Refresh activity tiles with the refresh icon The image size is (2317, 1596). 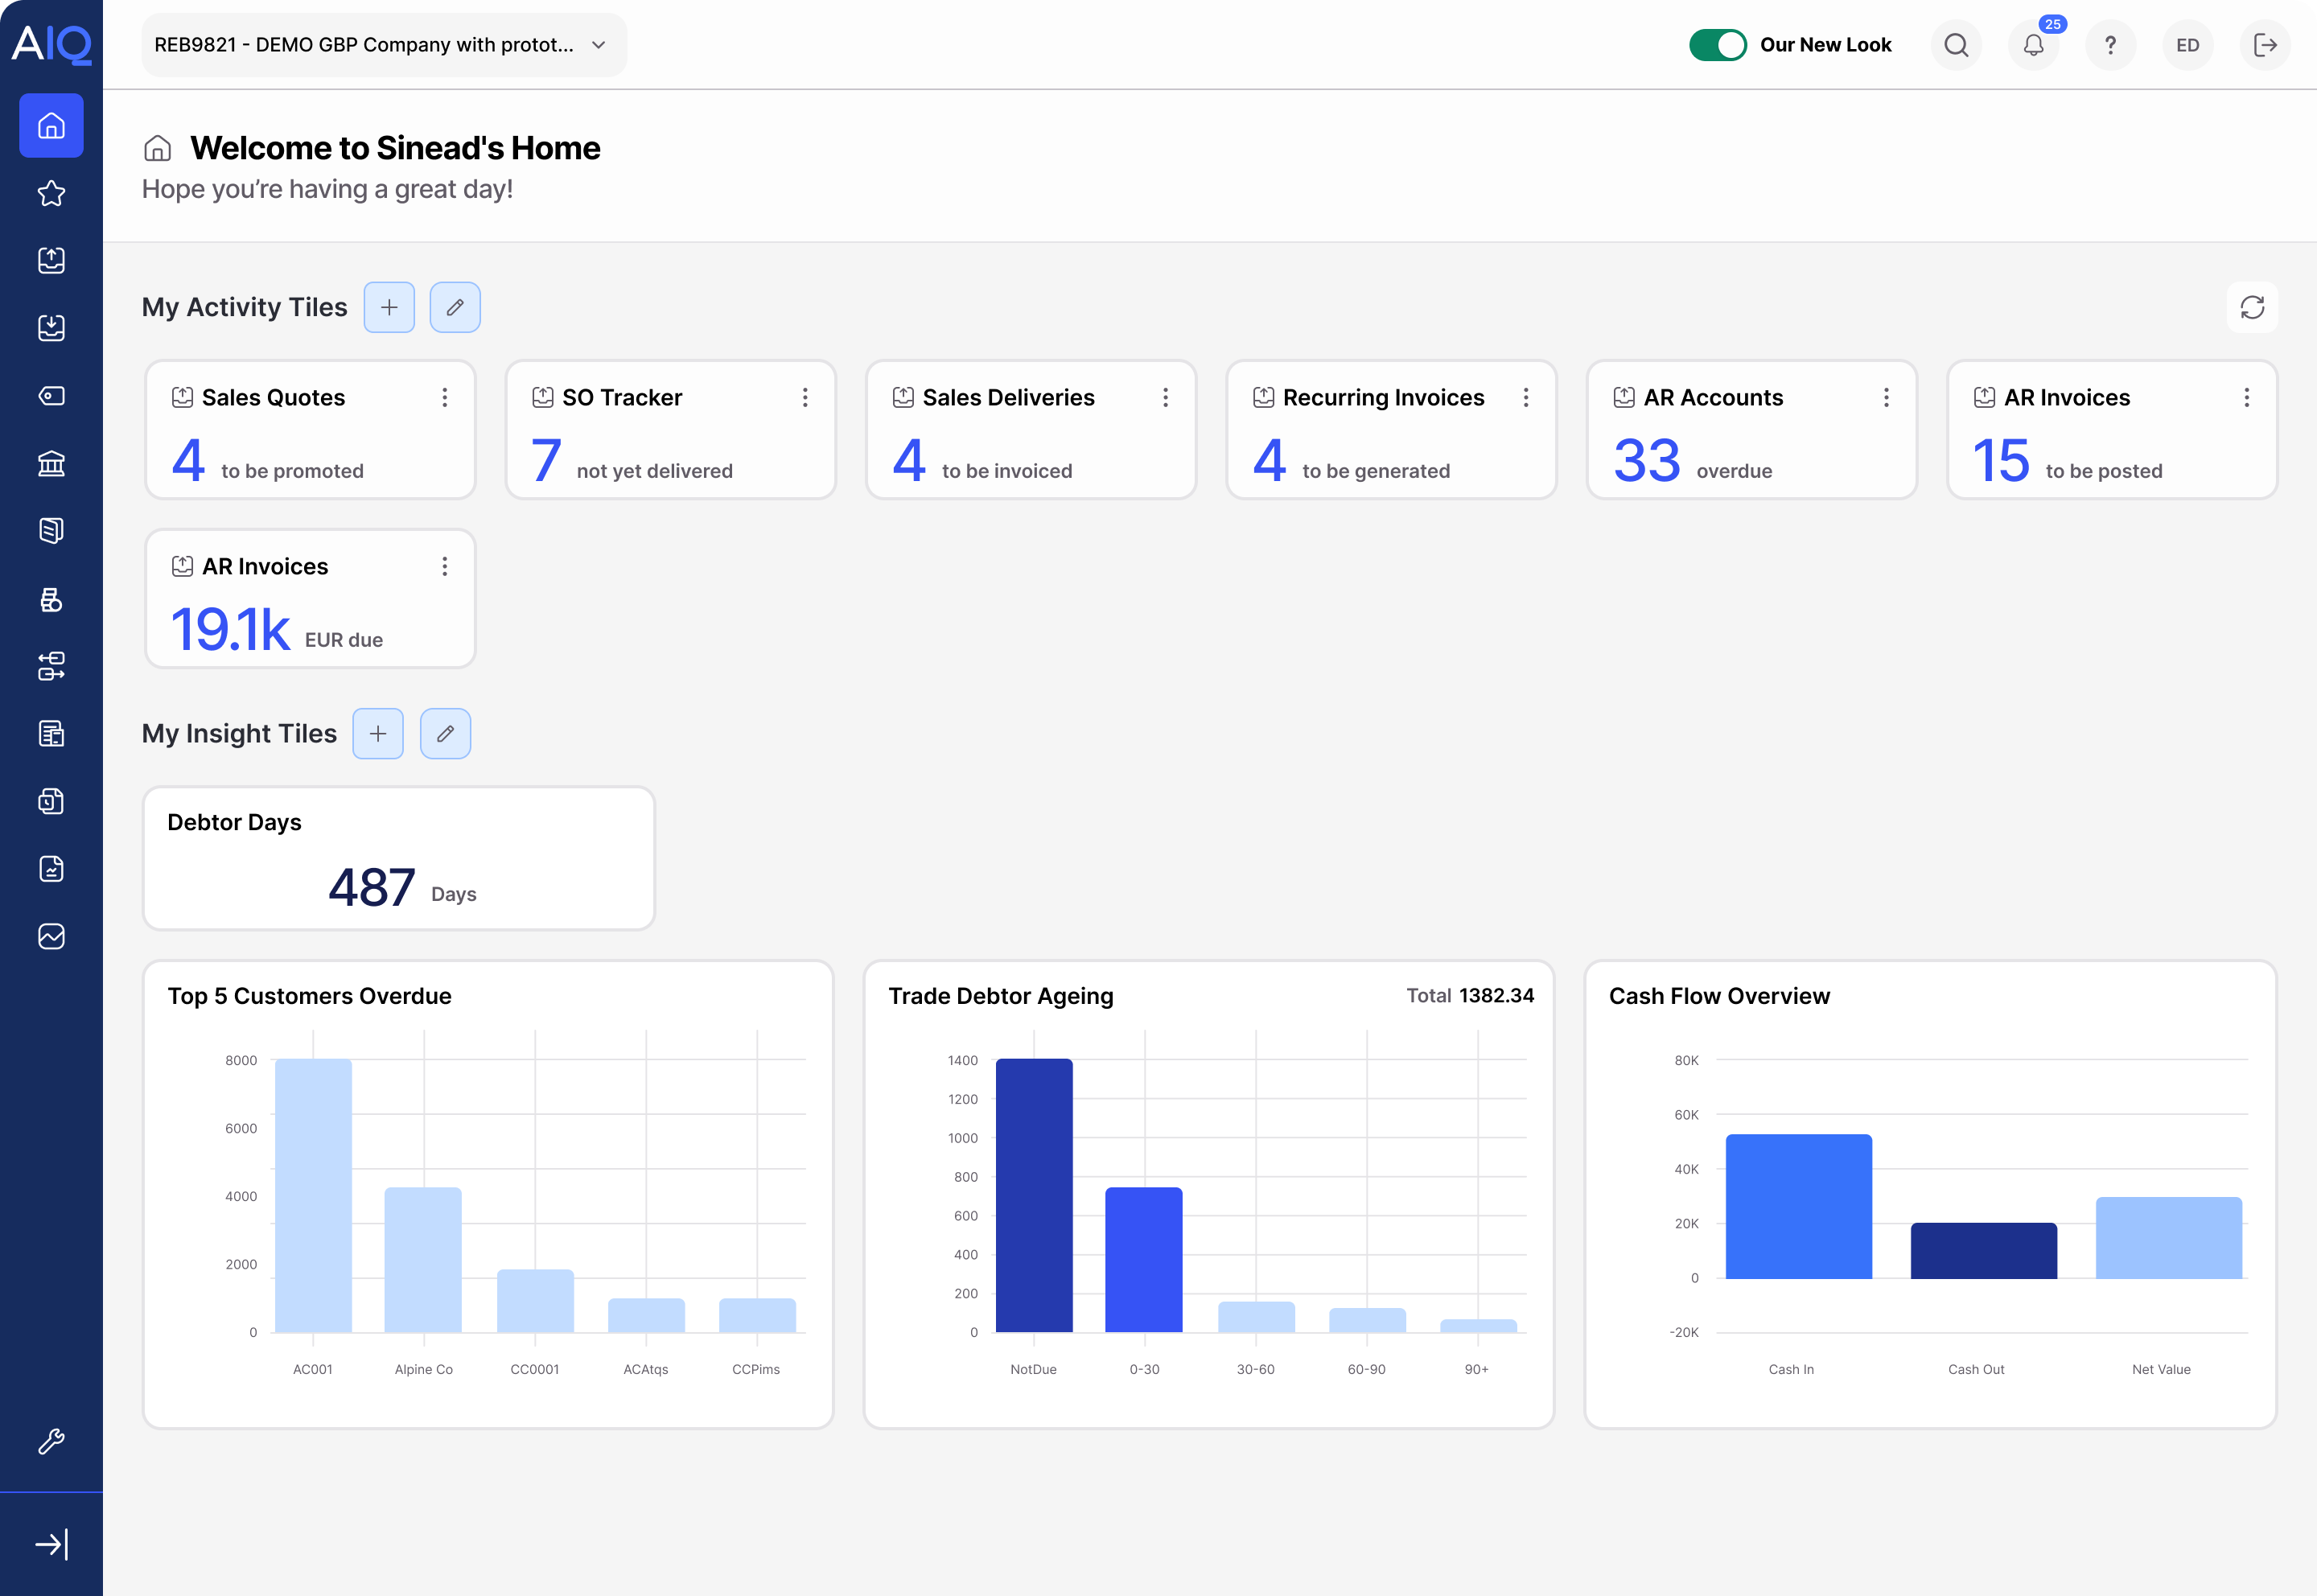point(2252,307)
